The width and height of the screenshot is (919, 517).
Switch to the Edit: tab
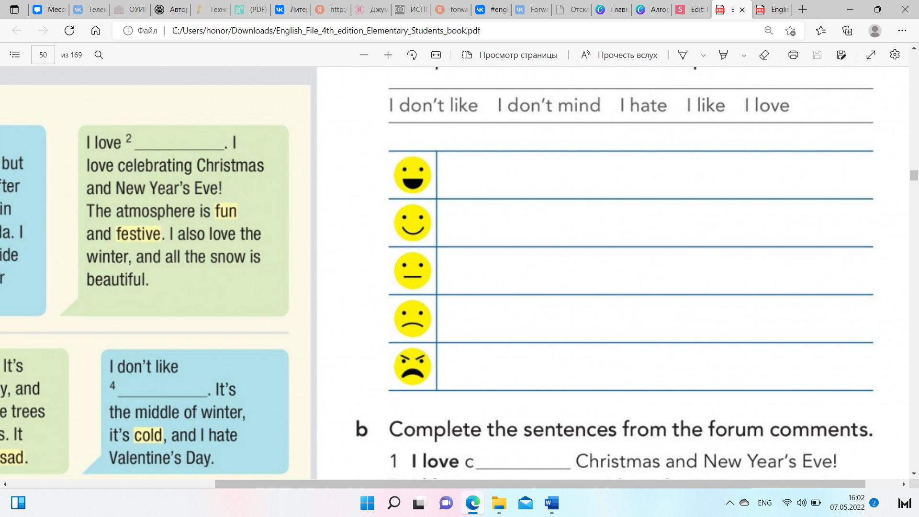click(x=691, y=9)
